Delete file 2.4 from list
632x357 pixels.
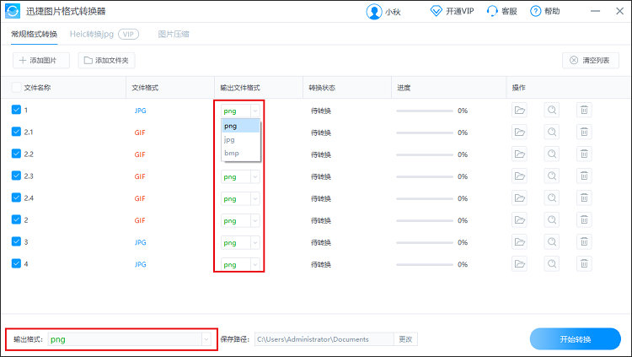tap(584, 197)
